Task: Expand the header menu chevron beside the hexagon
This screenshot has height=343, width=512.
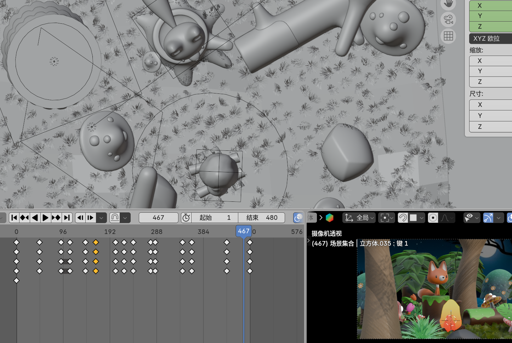Action: (x=321, y=218)
